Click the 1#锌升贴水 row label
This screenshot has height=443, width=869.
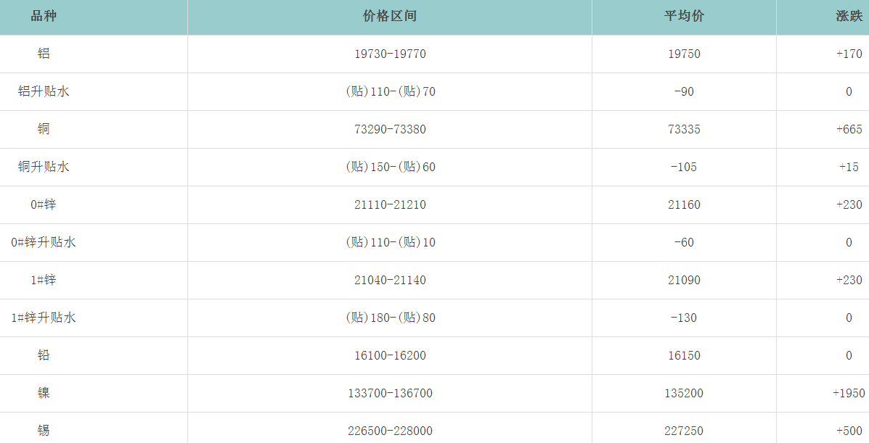pyautogui.click(x=44, y=318)
